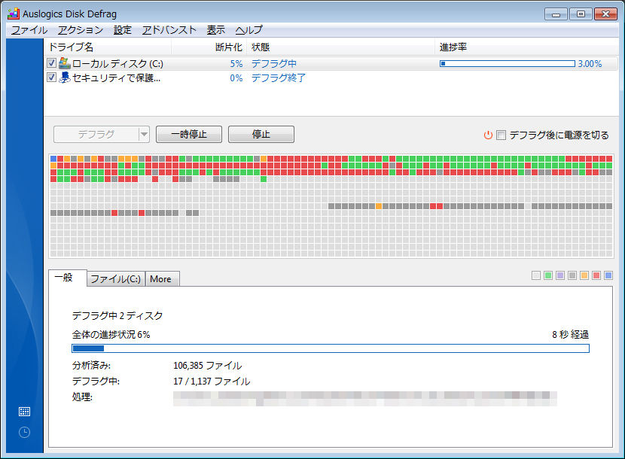625x459 pixels.
Task: Open the 表示 menu
Action: click(215, 30)
